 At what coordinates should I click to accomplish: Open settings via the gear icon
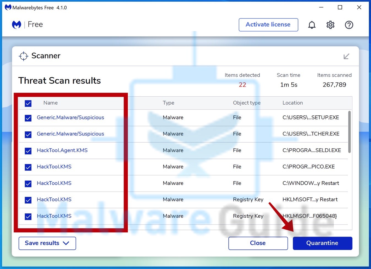pos(330,25)
